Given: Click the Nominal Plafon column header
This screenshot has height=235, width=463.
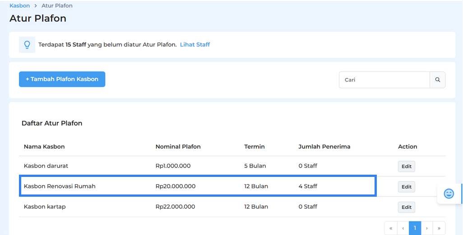Looking at the screenshot, I should pos(178,147).
